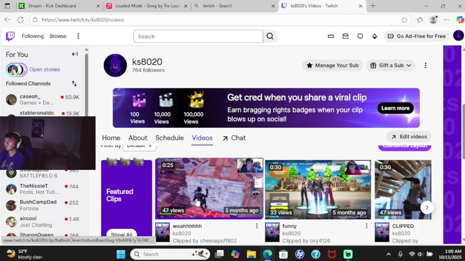Open the channel About tab
The height and width of the screenshot is (261, 465).
pos(138,138)
